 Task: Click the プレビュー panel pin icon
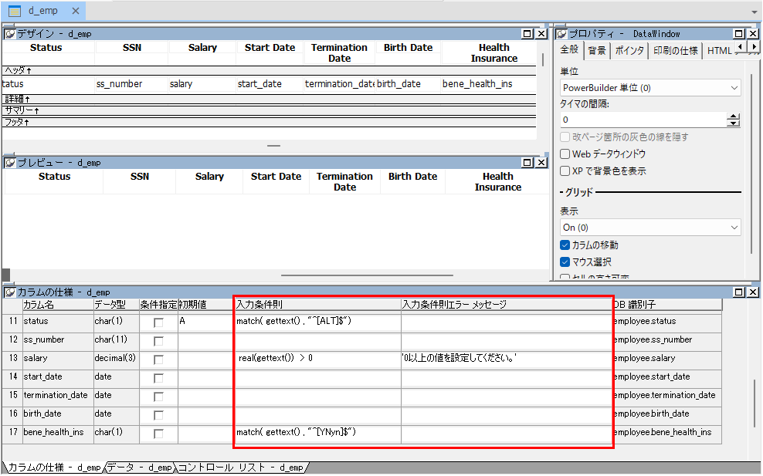point(10,162)
